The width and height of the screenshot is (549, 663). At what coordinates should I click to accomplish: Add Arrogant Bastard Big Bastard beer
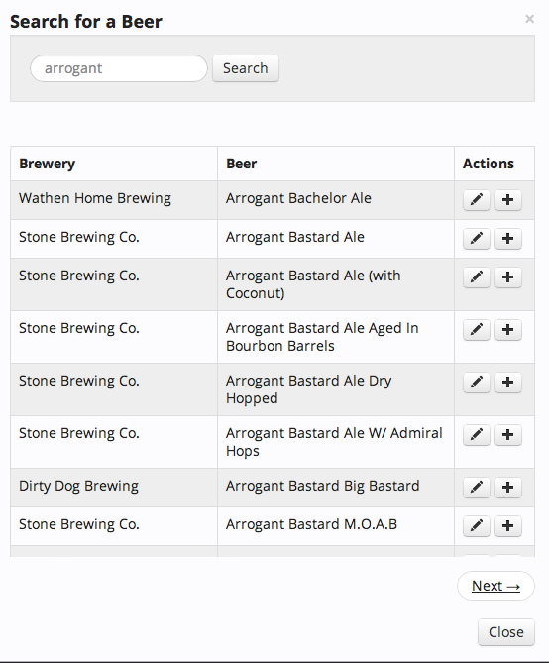pyautogui.click(x=507, y=488)
